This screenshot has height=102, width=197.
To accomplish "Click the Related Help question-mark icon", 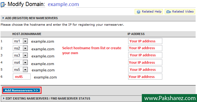I will point(138,12).
